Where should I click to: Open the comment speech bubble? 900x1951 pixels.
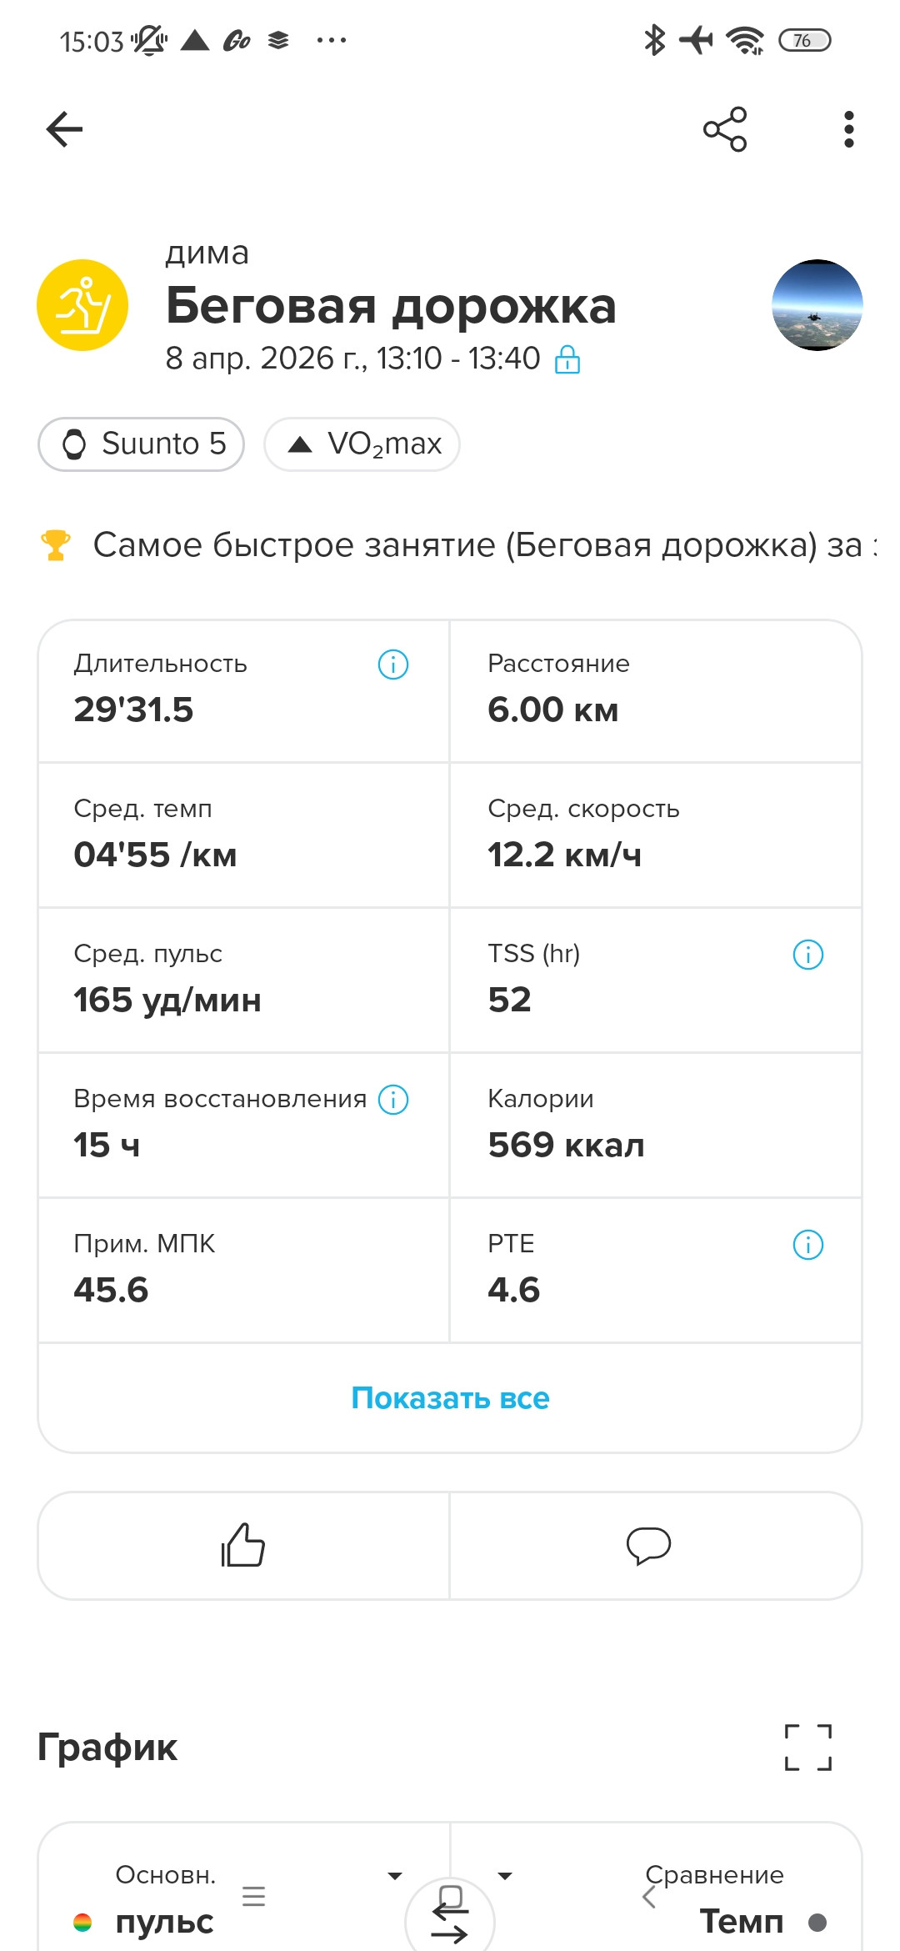(x=648, y=1545)
